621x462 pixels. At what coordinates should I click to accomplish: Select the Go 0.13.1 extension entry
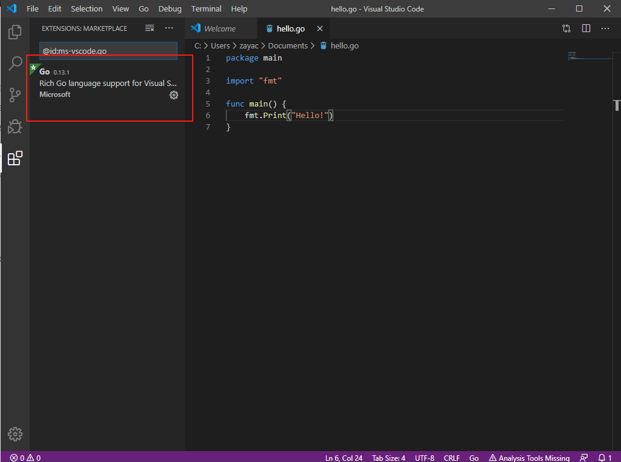point(108,83)
